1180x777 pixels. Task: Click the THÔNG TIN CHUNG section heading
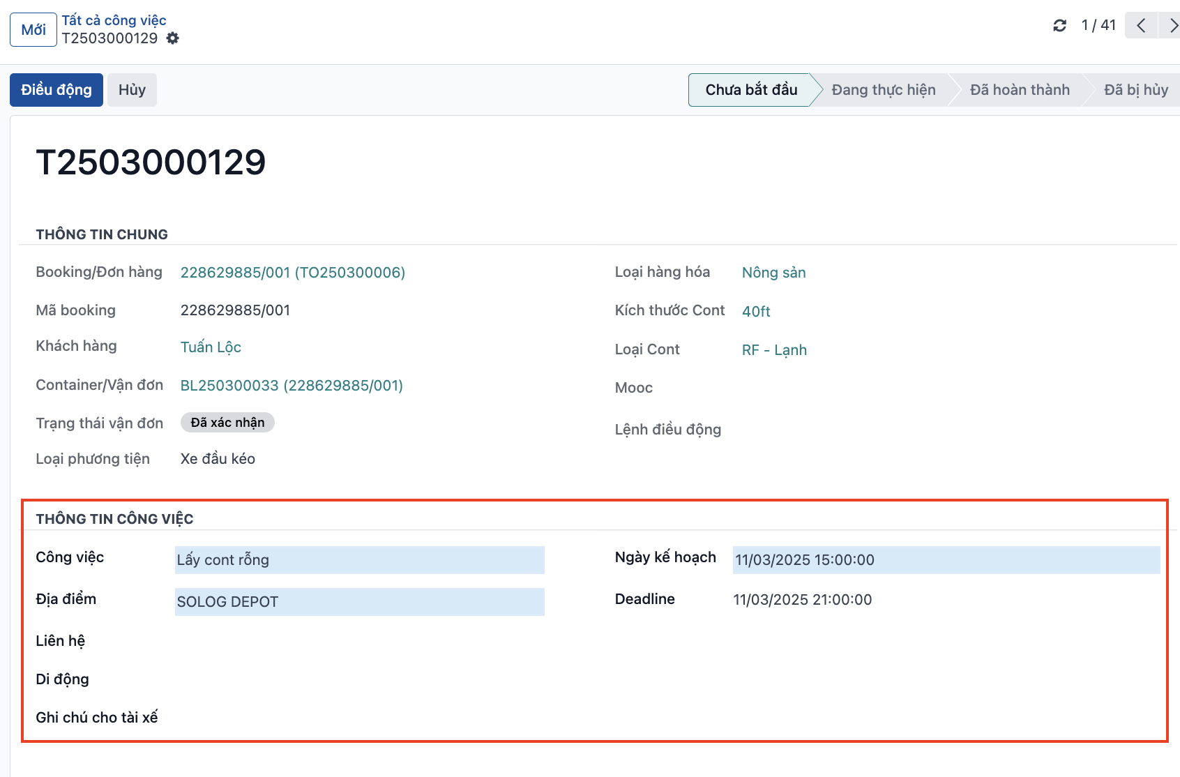point(102,234)
